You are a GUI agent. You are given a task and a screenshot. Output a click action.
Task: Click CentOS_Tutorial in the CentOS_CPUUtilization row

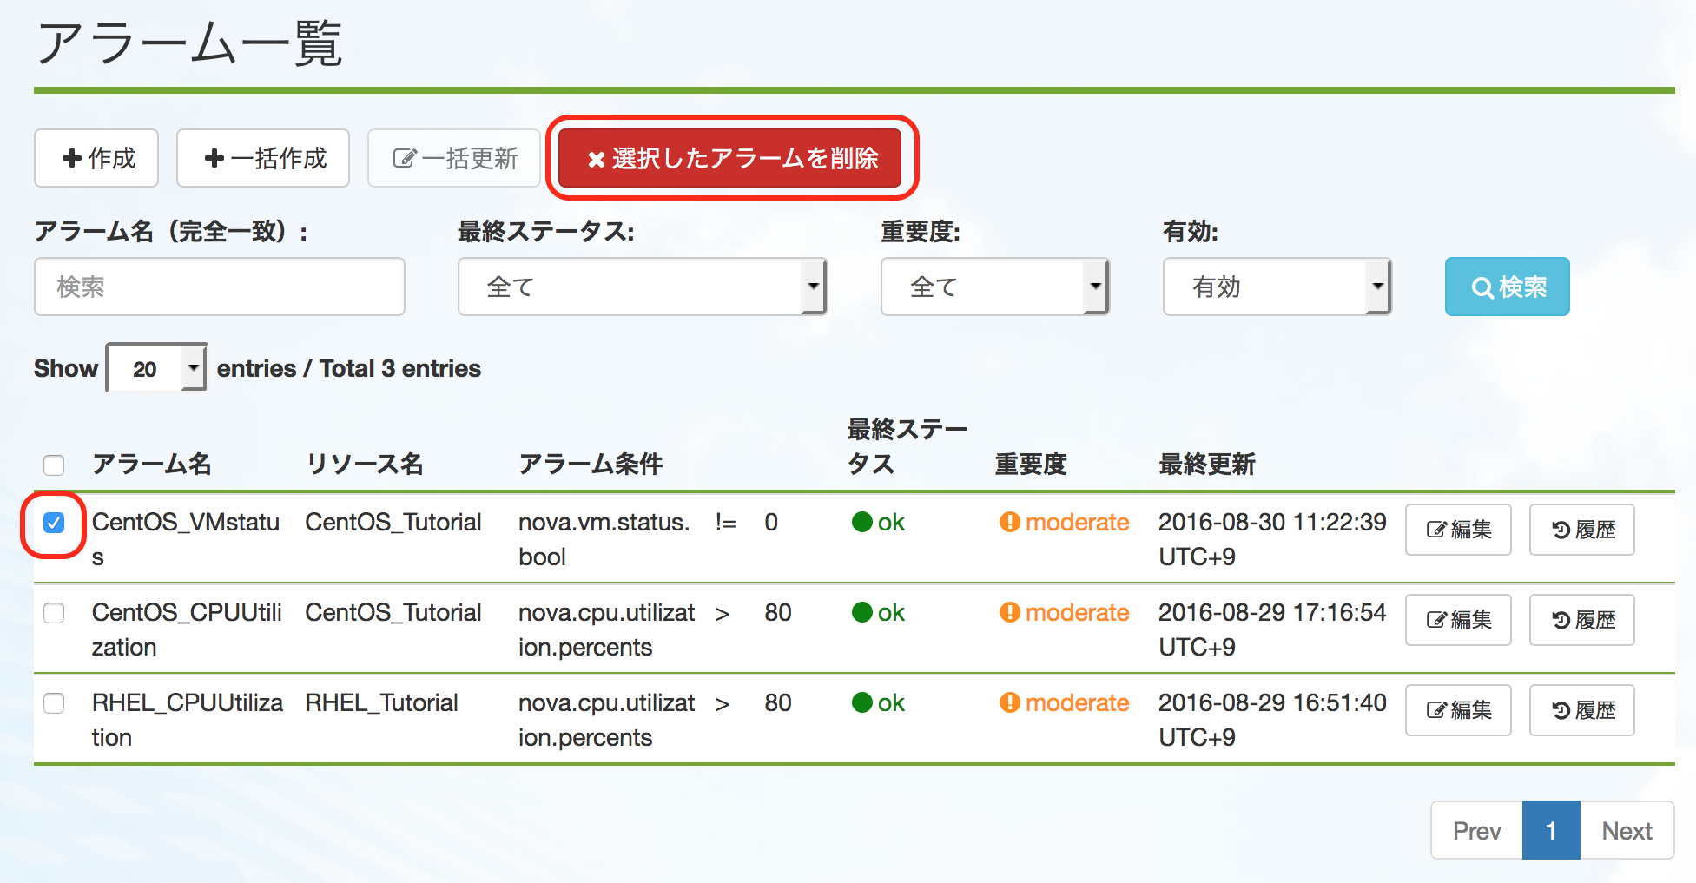[x=393, y=612]
